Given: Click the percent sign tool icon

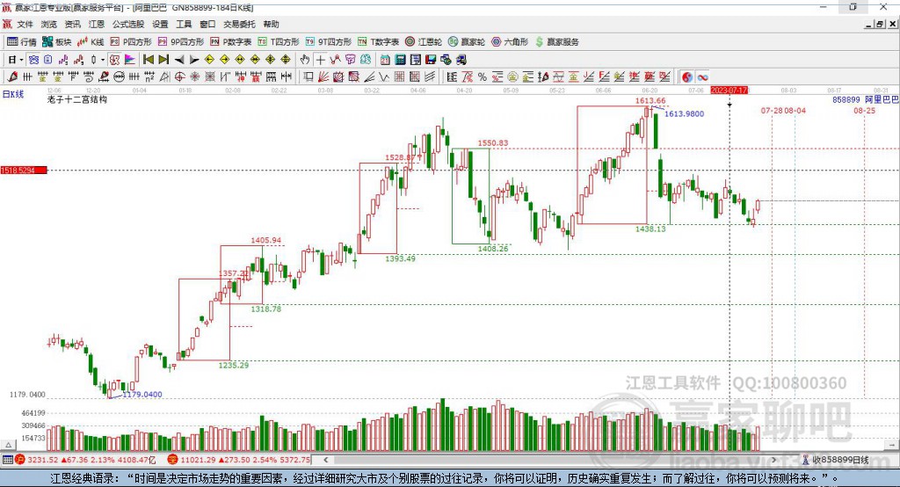Looking at the screenshot, I should (x=483, y=77).
